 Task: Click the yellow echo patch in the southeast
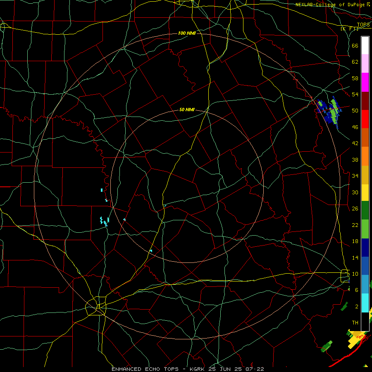pos(357,339)
